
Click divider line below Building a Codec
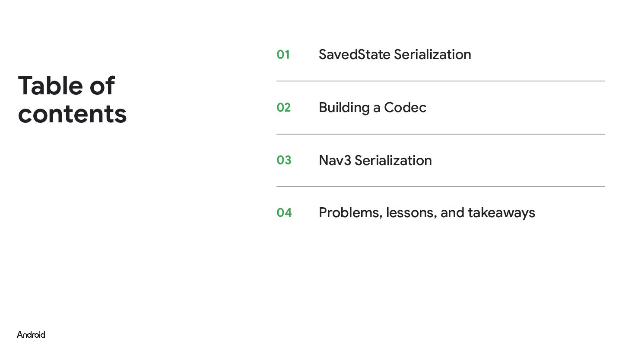coord(441,134)
